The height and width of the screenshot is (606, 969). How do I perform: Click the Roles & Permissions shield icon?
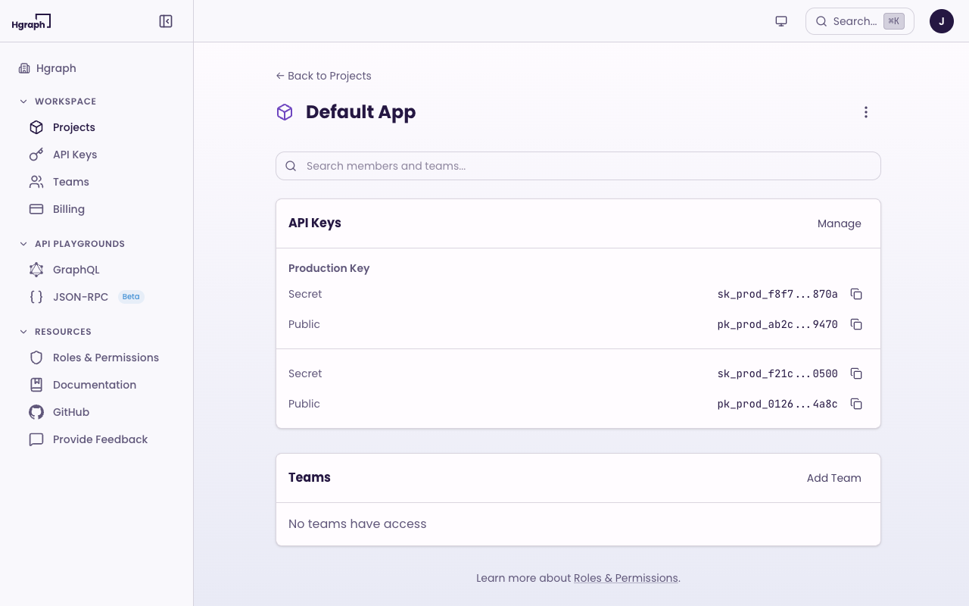[36, 358]
